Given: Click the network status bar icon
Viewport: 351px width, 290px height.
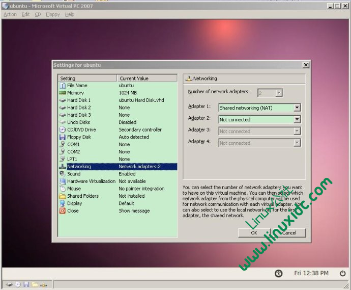Looking at the screenshot, I should [43, 284].
